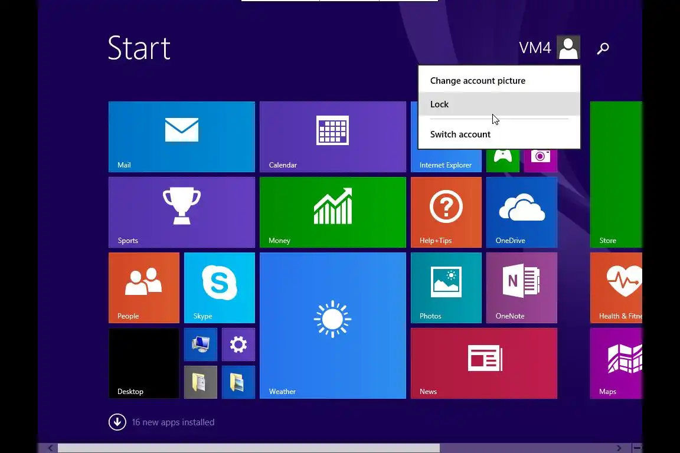The image size is (680, 453).
Task: Open the News tile
Action: pyautogui.click(x=484, y=363)
